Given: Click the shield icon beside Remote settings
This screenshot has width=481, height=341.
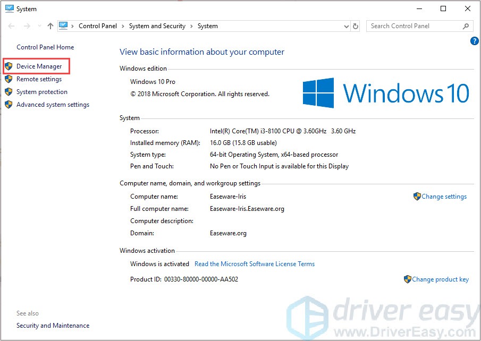Looking at the screenshot, I should 9,79.
